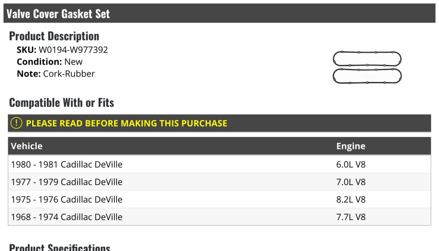Click the 6.0L V8 engine cell
439x251 pixels.
(x=351, y=165)
